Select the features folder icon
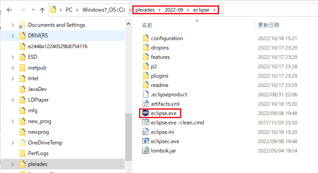This screenshot has width=318, height=173. pyautogui.click(x=146, y=57)
